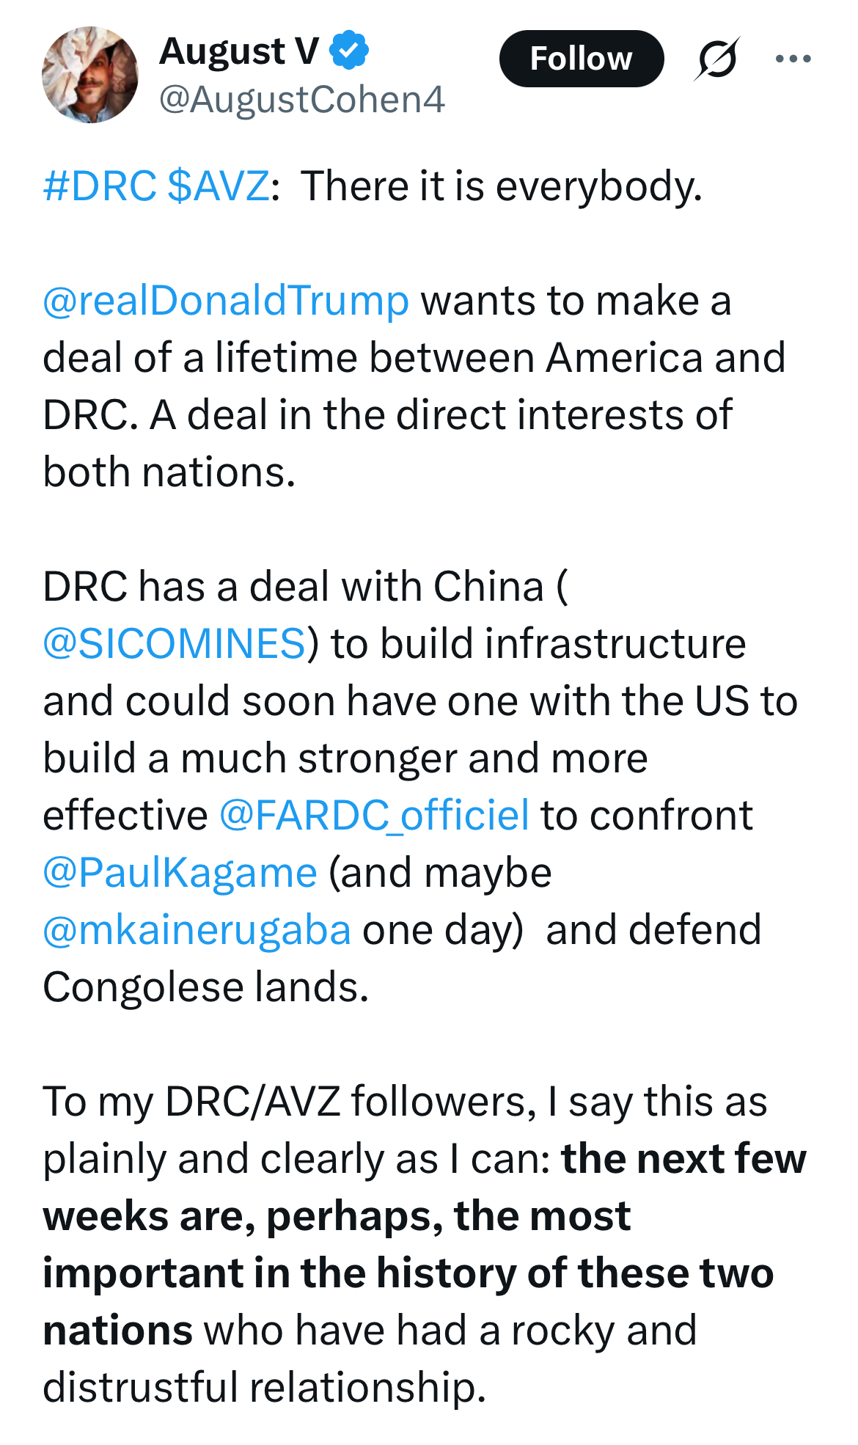Open the @SICOMINES mention
Image resolution: width=858 pixels, height=1445 pixels.
click(x=174, y=643)
